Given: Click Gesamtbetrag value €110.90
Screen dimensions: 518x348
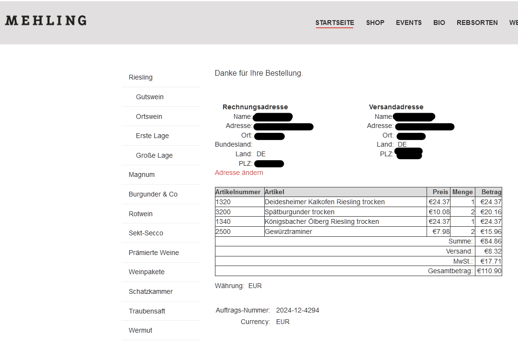Looking at the screenshot, I should [489, 271].
